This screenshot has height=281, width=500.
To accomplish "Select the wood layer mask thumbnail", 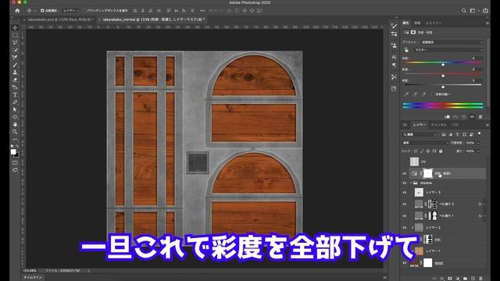I will click(x=427, y=262).
